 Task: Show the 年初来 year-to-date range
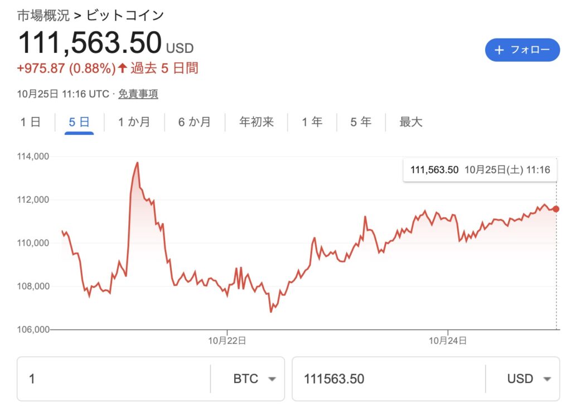257,122
